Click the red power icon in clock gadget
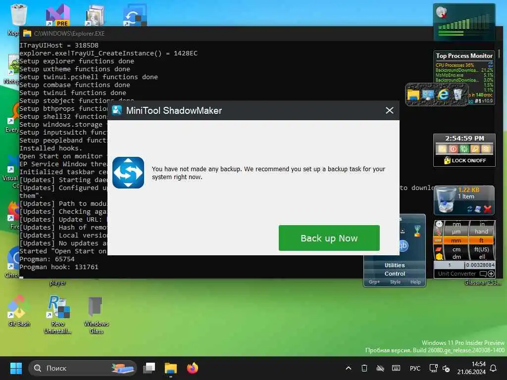Image resolution: width=507 pixels, height=380 pixels. [x=453, y=149]
